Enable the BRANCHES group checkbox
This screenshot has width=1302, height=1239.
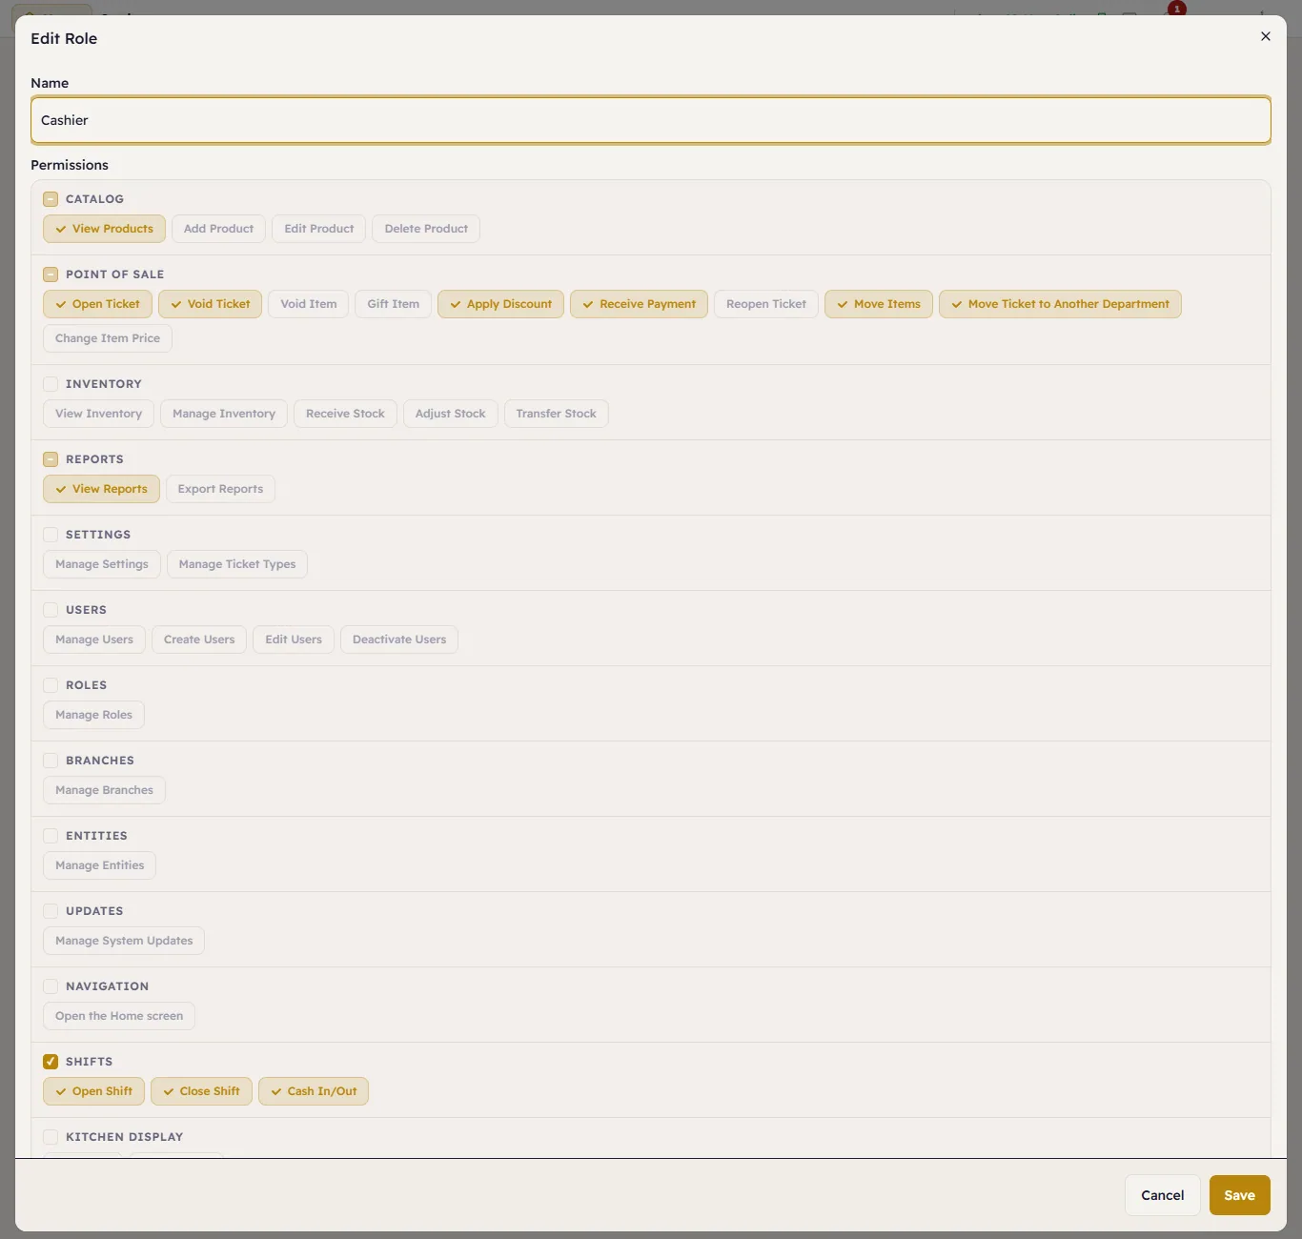51,761
